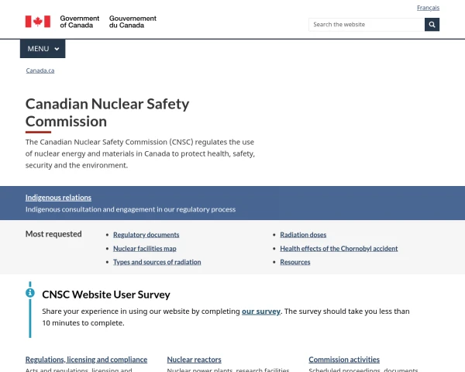The image size is (465, 372).
Task: Open Regulations, licensing and compliance
Action: tap(86, 360)
